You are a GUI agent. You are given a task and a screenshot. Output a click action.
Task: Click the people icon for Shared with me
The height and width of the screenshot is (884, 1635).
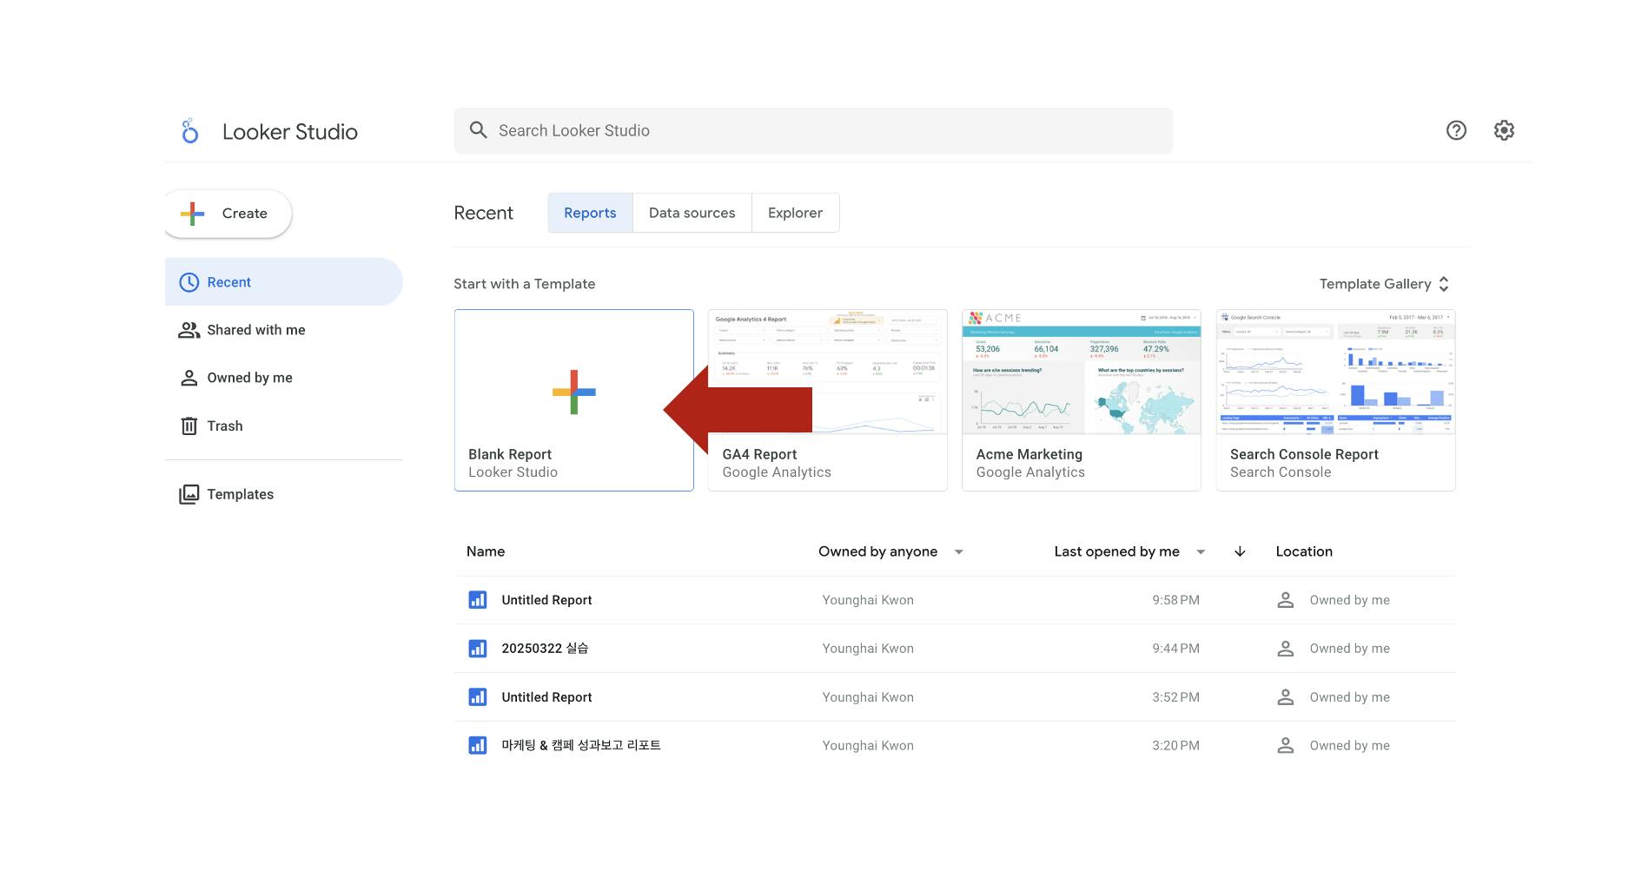tap(189, 330)
